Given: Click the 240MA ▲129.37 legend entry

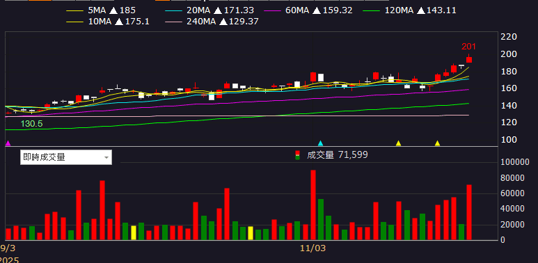Looking at the screenshot, I should 212,22.
